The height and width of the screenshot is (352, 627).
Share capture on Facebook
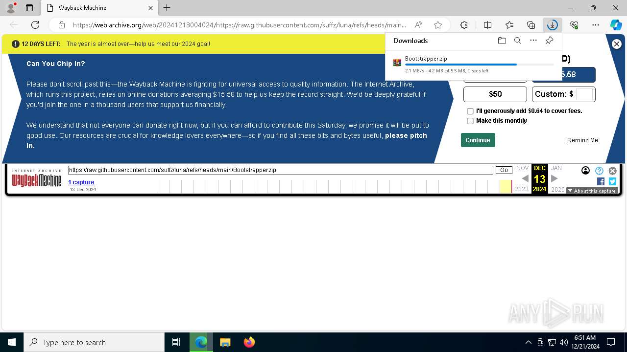601,181
